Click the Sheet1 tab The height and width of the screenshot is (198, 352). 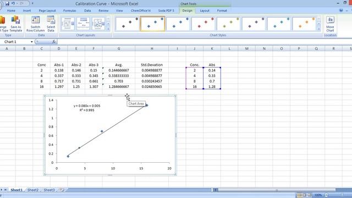click(16, 190)
